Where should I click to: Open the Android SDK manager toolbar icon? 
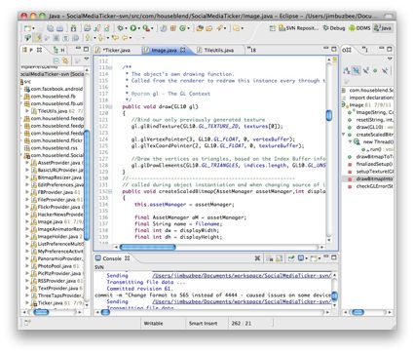pos(73,28)
